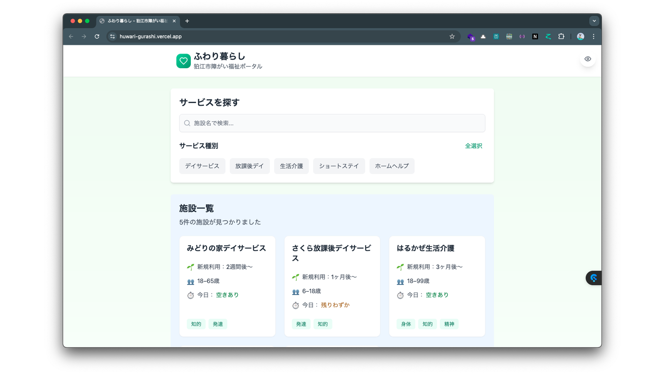Image resolution: width=665 pixels, height=374 pixels.
Task: Click the green heart logo icon
Action: click(183, 61)
